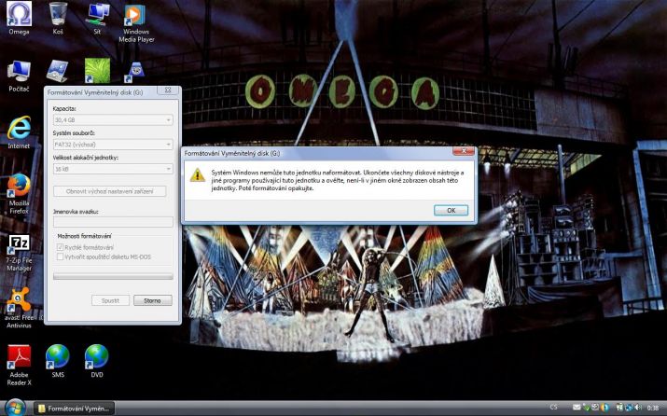Click the envelope mail tray icon
The image size is (667, 416).
click(577, 408)
